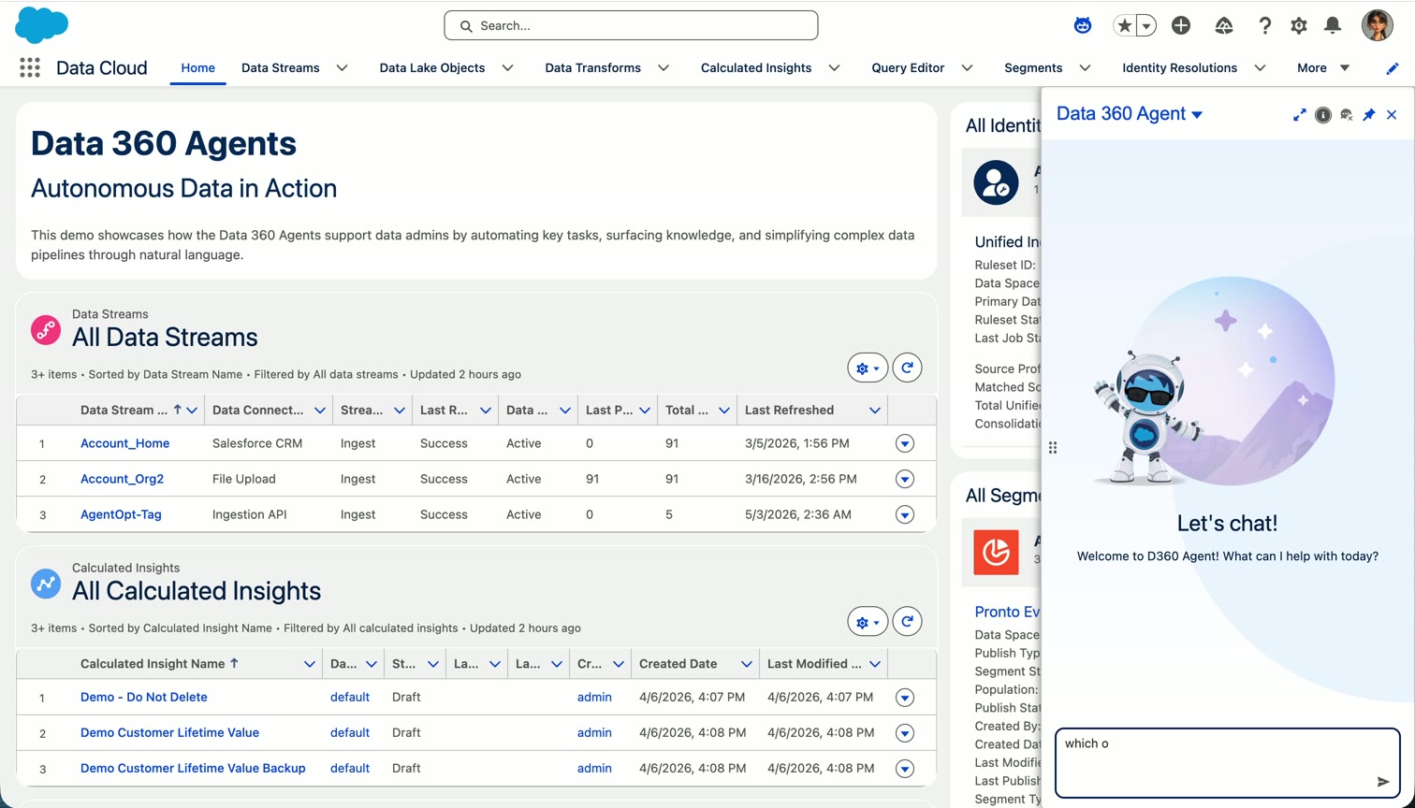
Task: Open the Identity Resolutions tab
Action: point(1179,68)
